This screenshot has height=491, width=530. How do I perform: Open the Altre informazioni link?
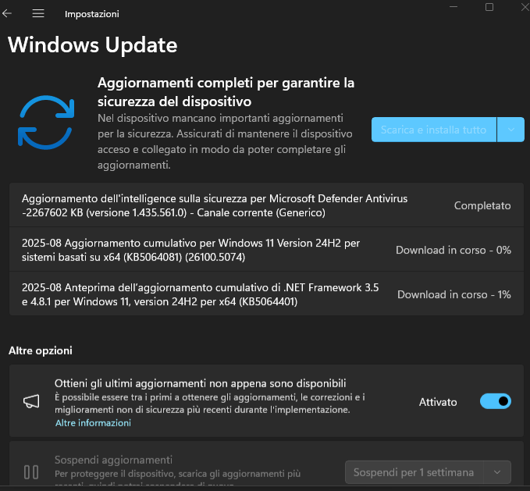point(93,423)
